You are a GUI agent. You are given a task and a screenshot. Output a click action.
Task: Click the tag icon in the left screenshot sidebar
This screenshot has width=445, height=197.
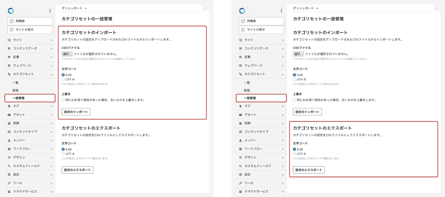[9, 106]
